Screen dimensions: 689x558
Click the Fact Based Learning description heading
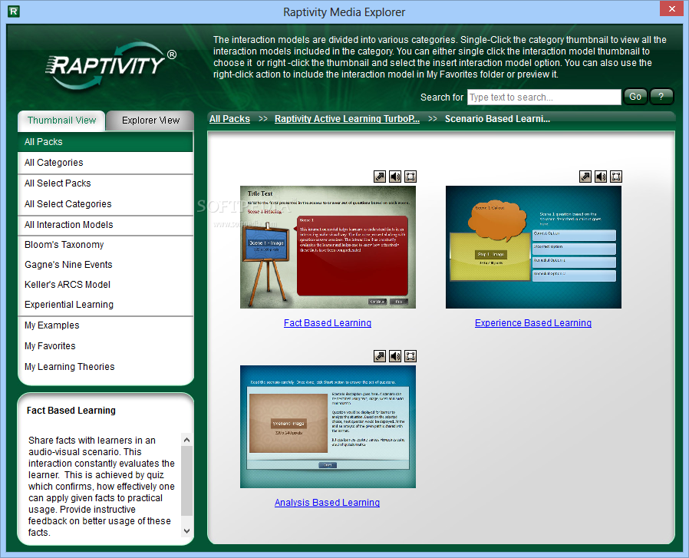(x=71, y=411)
